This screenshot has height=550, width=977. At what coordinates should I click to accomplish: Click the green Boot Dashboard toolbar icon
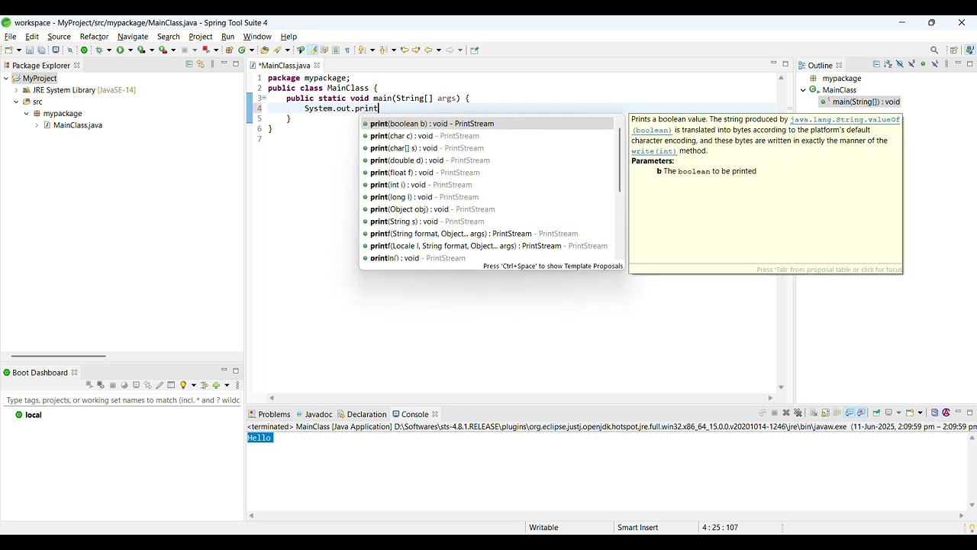tap(84, 50)
